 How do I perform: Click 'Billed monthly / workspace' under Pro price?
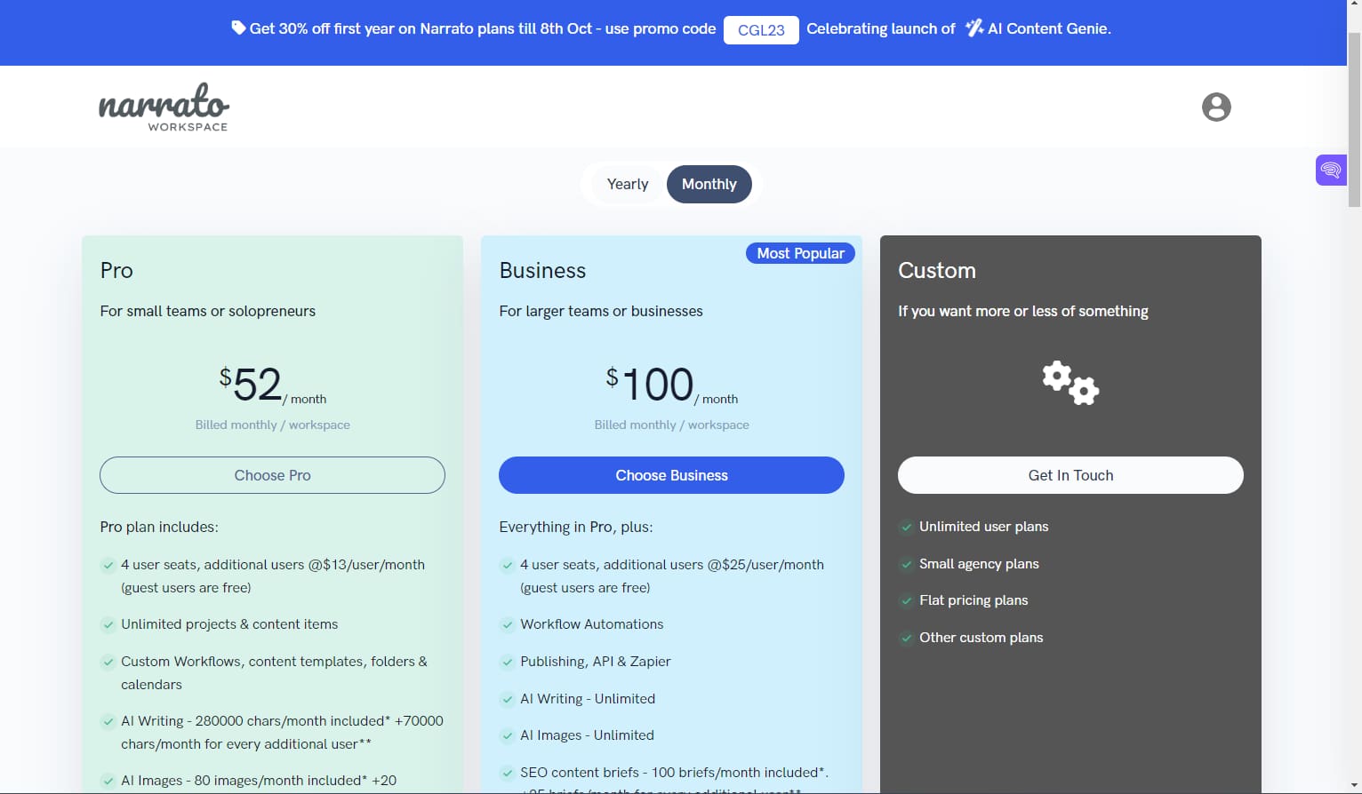pyautogui.click(x=273, y=425)
